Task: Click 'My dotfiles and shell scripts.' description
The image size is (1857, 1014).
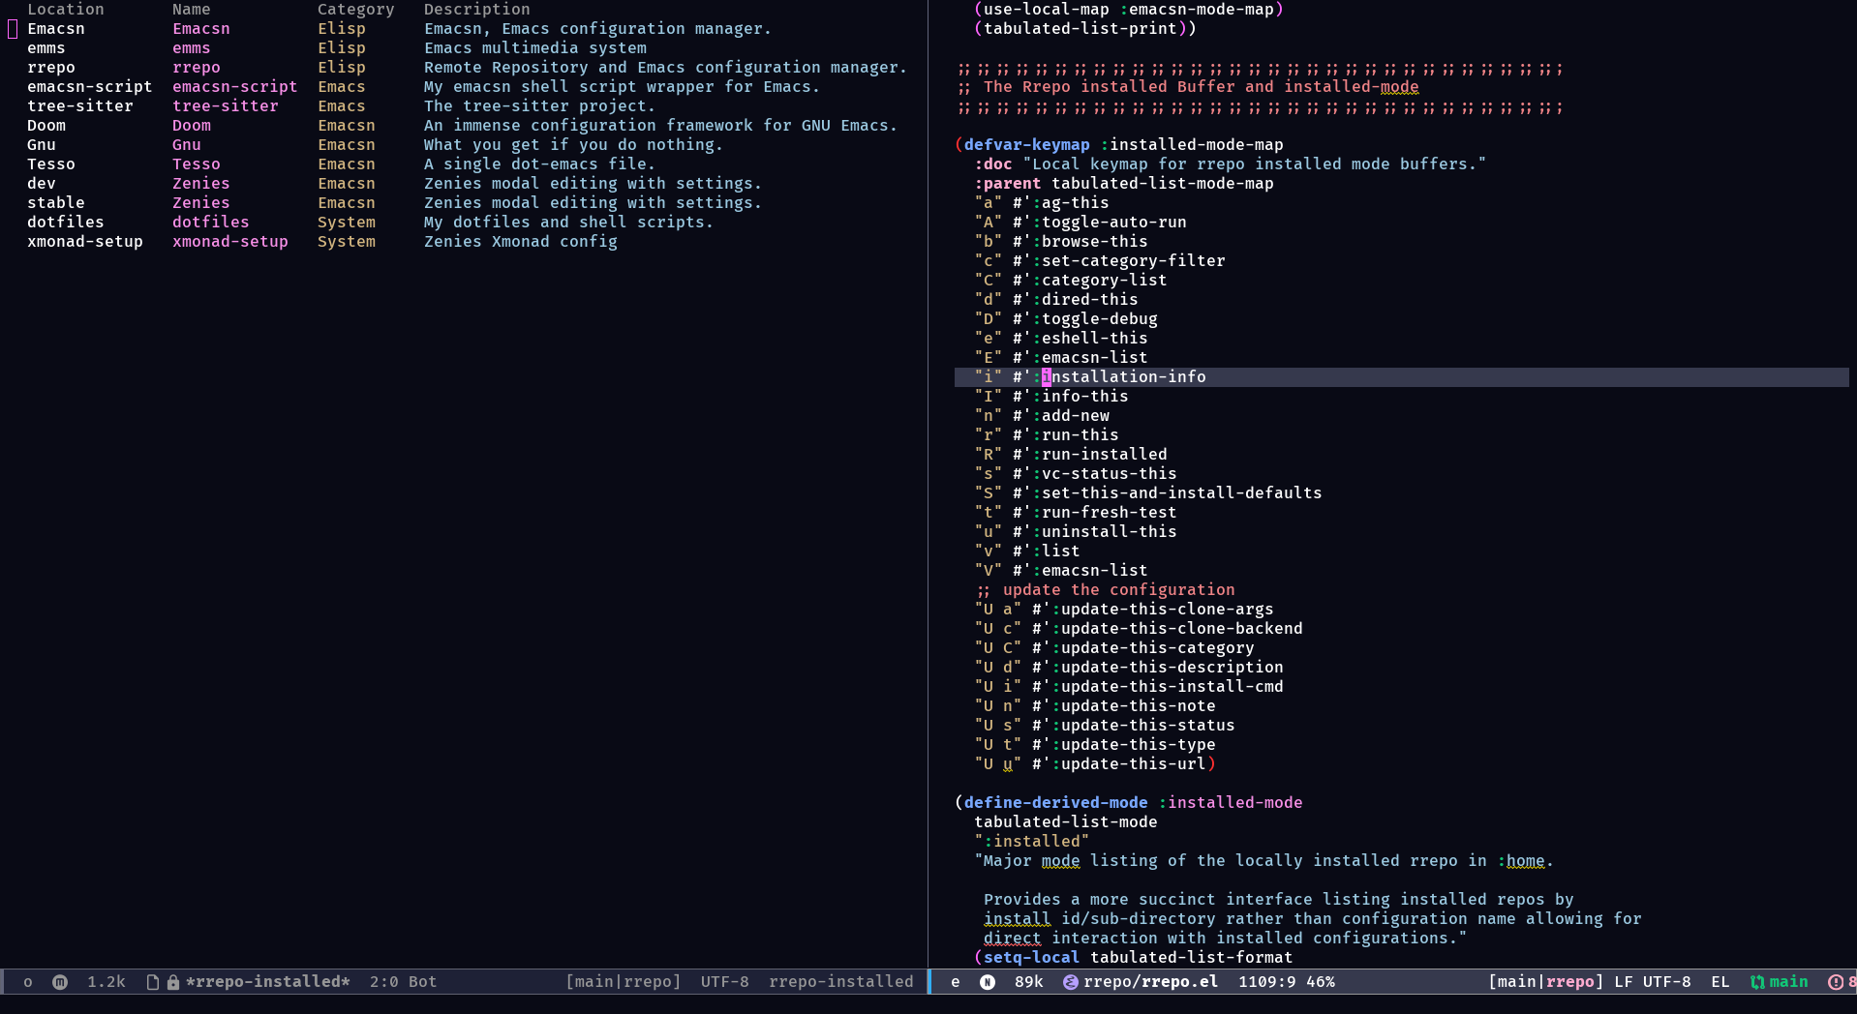Action: [568, 223]
